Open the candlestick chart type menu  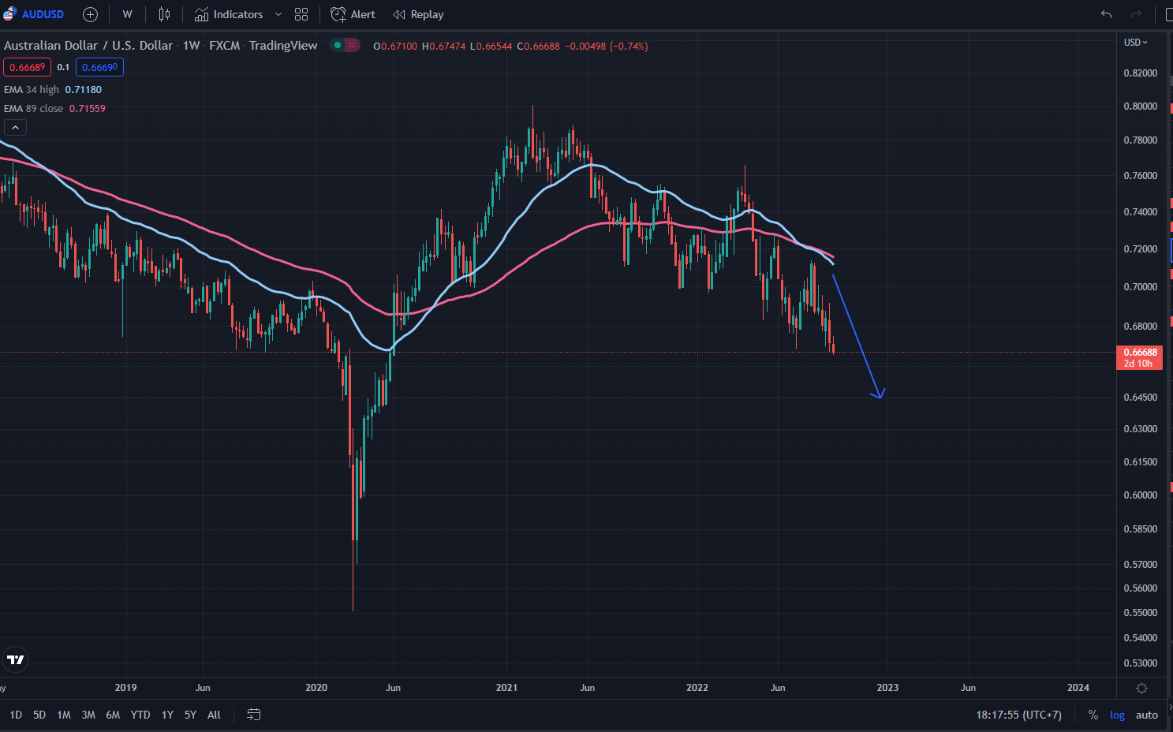point(164,14)
